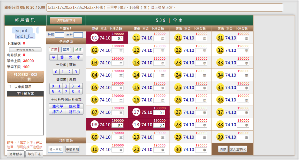Click the tycpof... account name
Screen dimensions: 299x160
(x=22, y=31)
